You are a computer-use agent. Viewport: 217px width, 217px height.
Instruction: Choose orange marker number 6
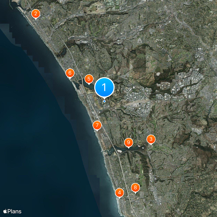[x=70, y=73]
